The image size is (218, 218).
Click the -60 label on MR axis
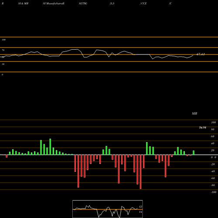point(213,178)
